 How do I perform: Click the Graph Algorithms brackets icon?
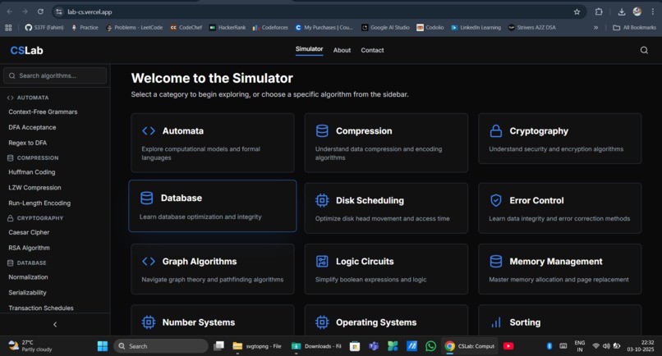click(x=149, y=262)
